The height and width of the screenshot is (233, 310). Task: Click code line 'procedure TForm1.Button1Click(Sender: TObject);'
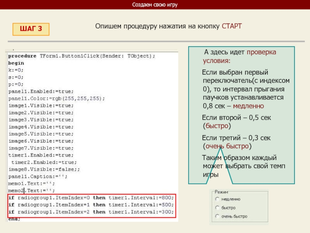tap(82, 56)
